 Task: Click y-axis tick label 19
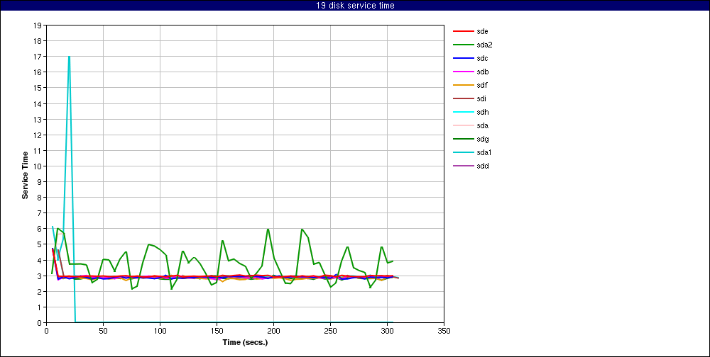point(38,25)
